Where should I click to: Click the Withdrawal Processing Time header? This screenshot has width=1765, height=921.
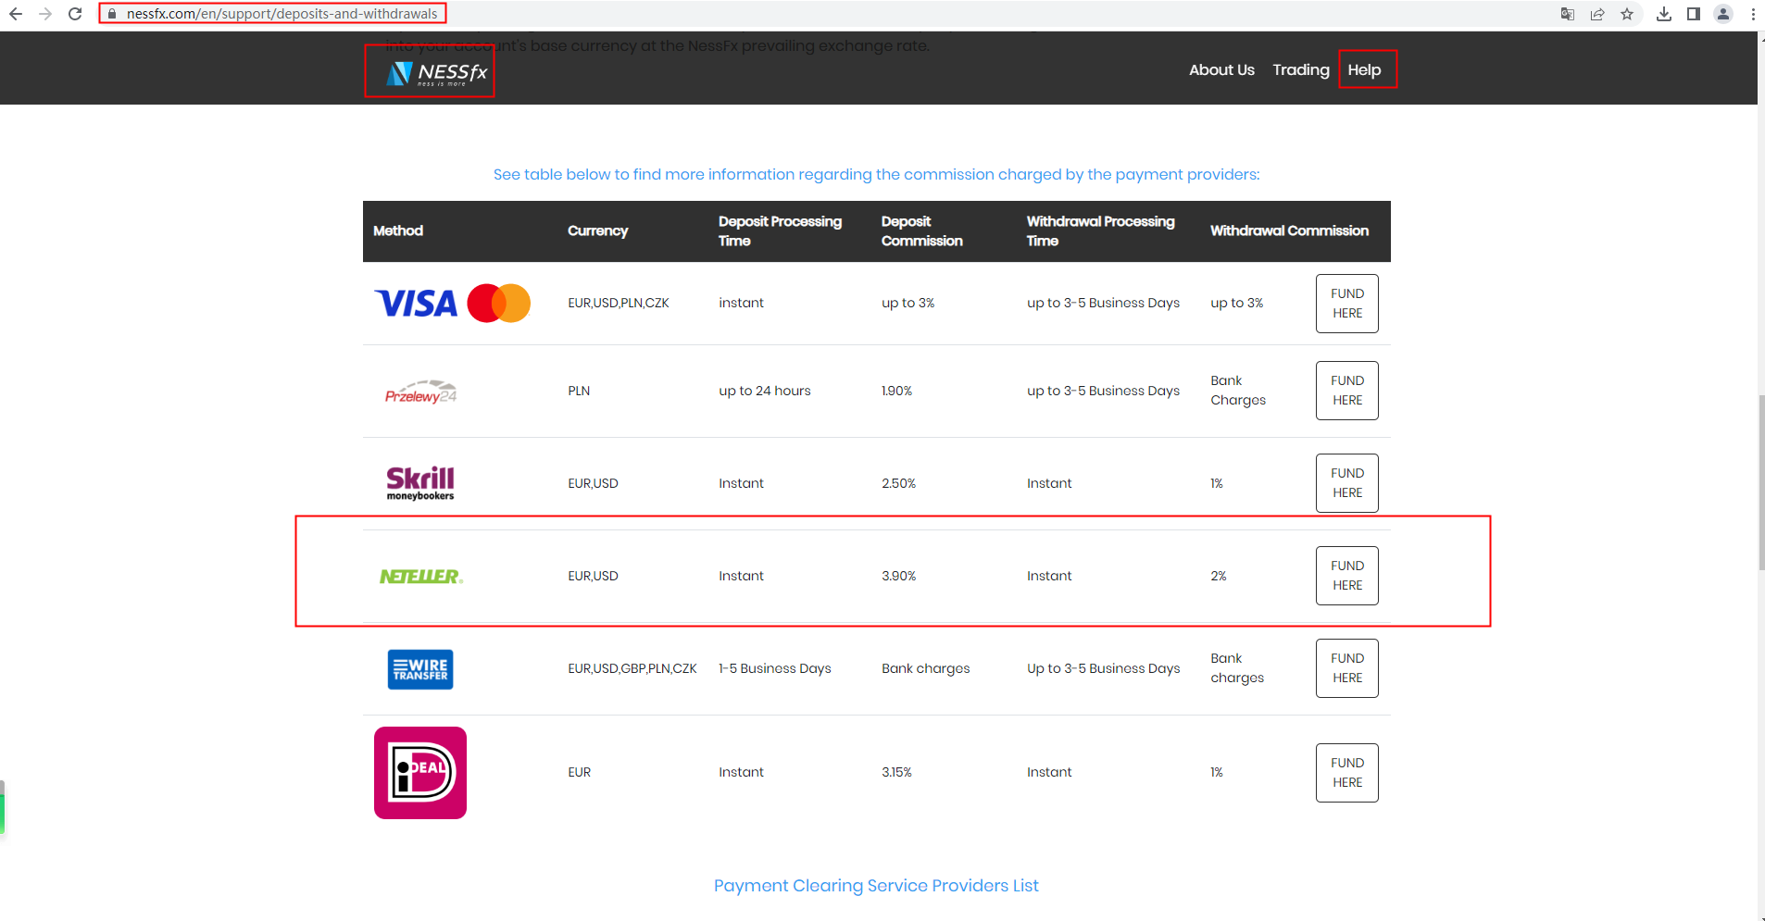point(1100,231)
